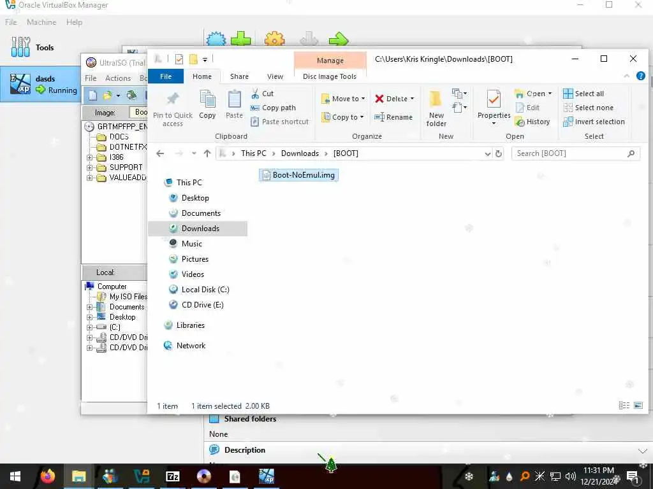Open Local Disk (C:) in navigation pane

205,290
